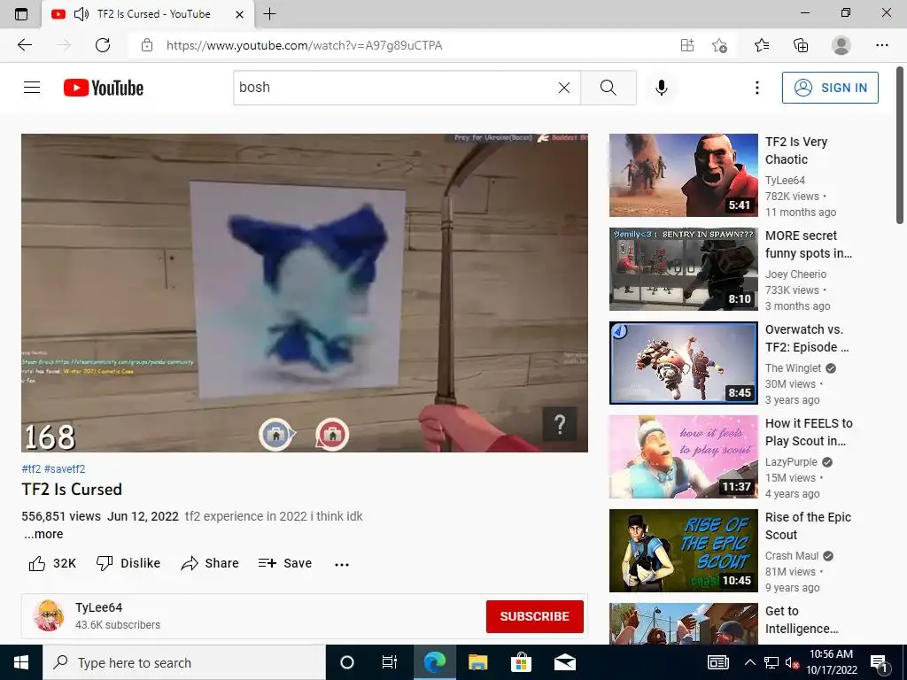Follow the #tf2 hashtag
Viewport: 907px width, 680px height.
(x=31, y=469)
